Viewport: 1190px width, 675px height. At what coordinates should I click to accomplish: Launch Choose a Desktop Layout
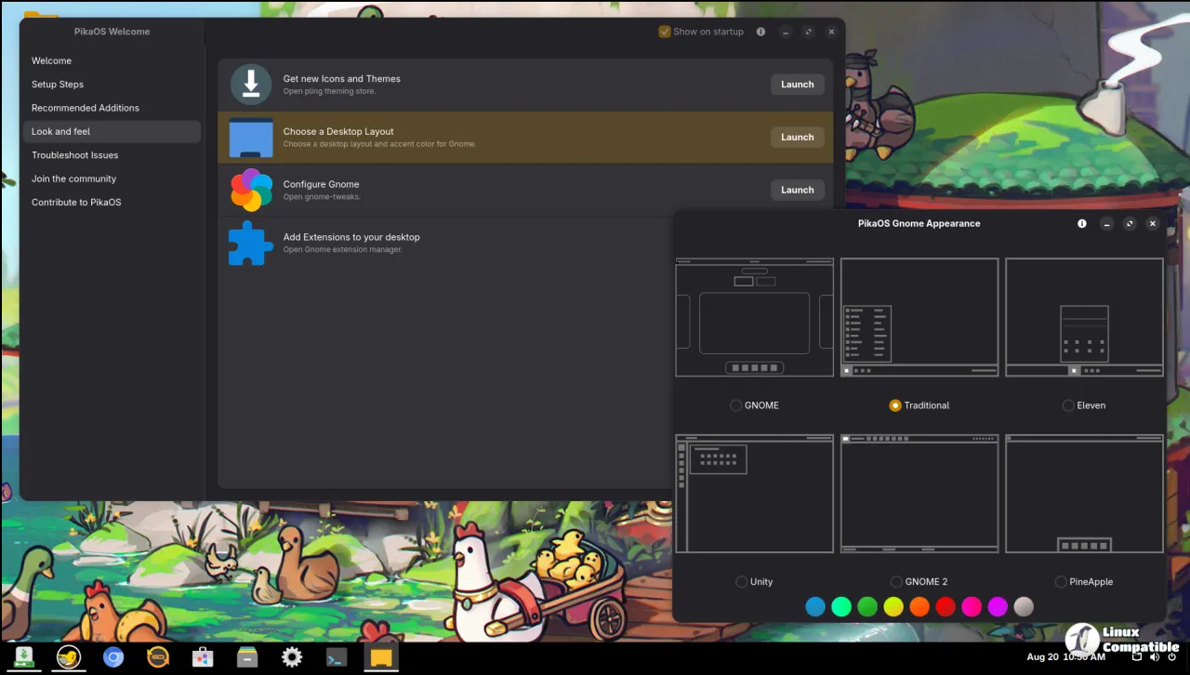[798, 138]
